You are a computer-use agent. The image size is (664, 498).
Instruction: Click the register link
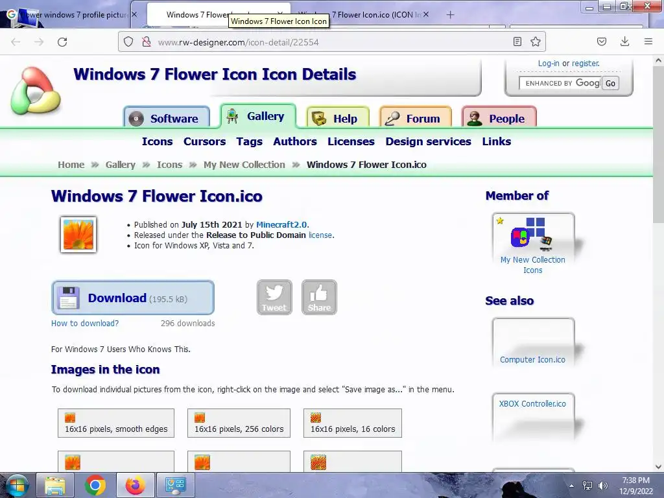pos(586,63)
